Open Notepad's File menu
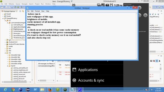This screenshot has width=164, height=92. (x=28, y=11)
